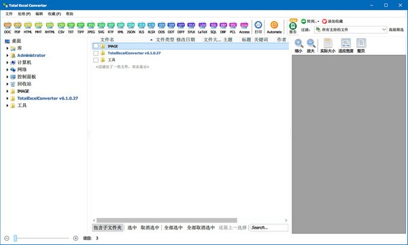The width and height of the screenshot is (408, 245).
Task: Convert to JPEG format
Action: [91, 28]
